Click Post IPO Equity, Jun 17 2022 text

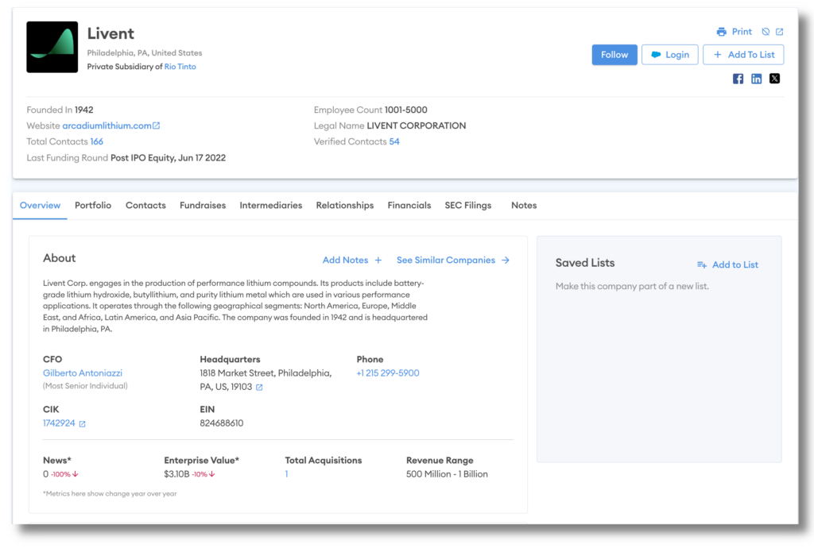pyautogui.click(x=169, y=158)
